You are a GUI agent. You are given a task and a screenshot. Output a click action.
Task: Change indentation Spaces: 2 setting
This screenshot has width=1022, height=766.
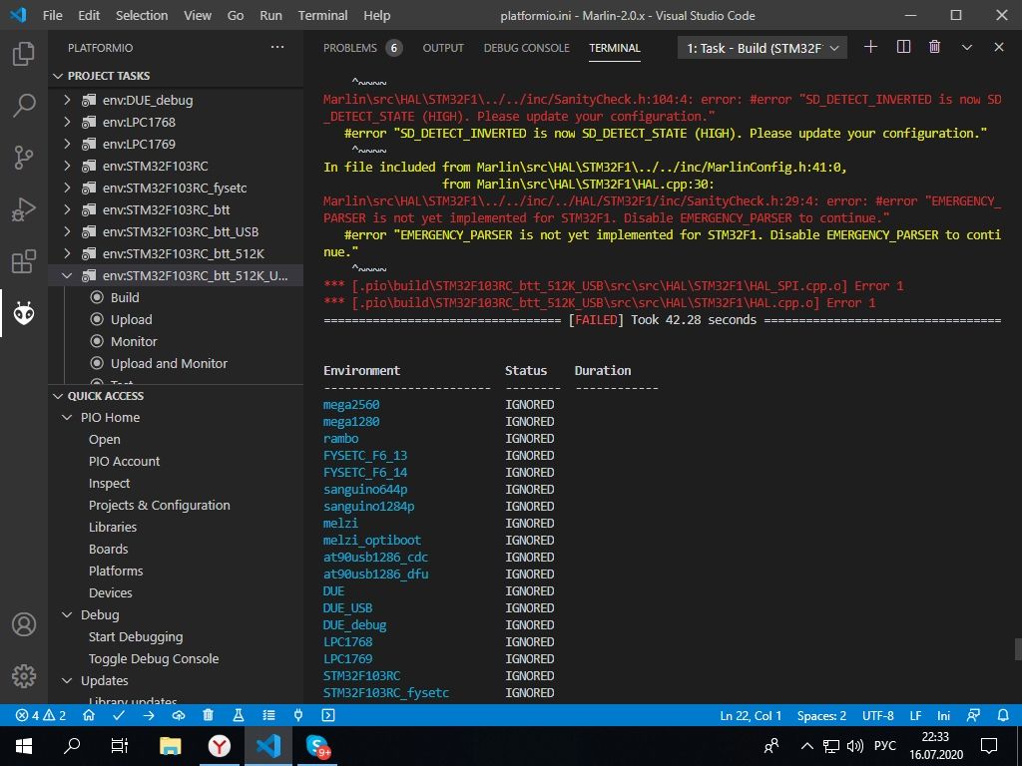pyautogui.click(x=821, y=715)
